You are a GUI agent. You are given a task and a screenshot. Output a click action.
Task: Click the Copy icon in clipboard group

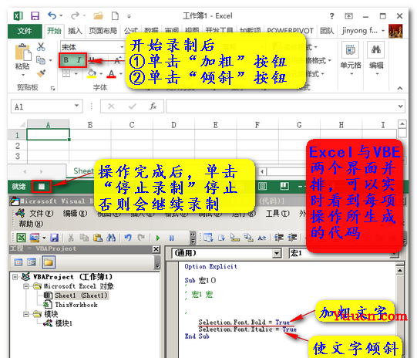click(x=40, y=60)
